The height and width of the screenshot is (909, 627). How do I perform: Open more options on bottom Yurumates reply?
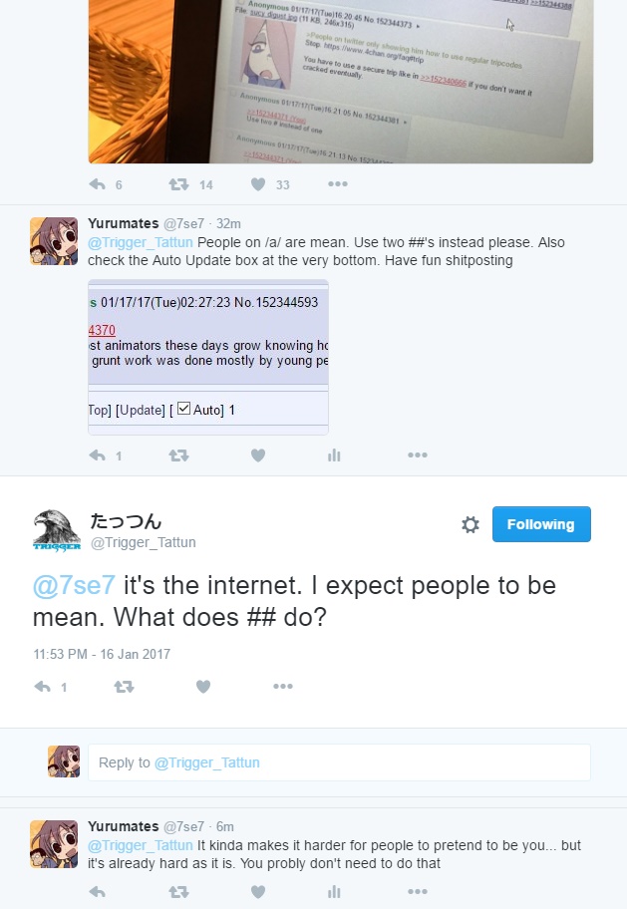[417, 892]
